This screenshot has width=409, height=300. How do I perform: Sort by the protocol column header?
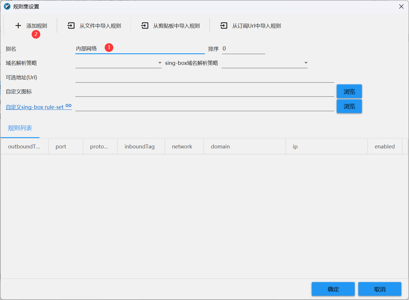click(100, 146)
